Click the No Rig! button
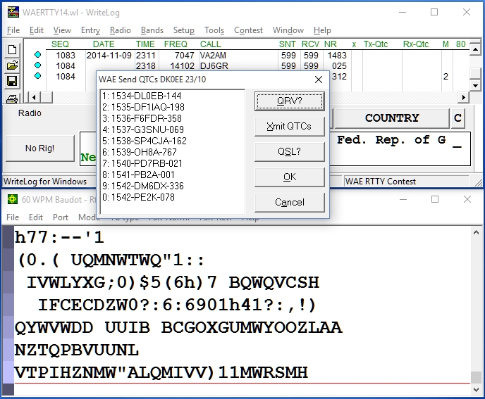Screen dimensions: 485x399 [40, 148]
